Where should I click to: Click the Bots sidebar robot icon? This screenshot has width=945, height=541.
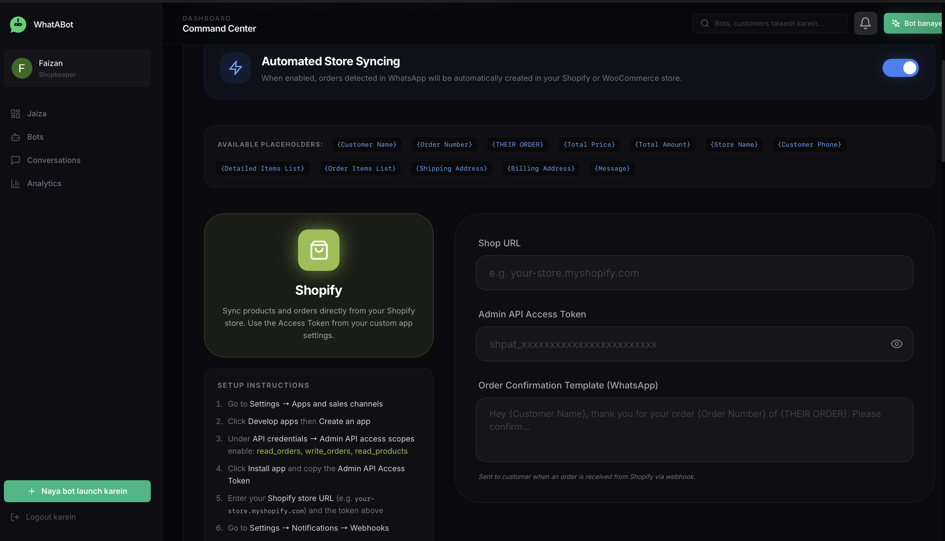point(15,137)
